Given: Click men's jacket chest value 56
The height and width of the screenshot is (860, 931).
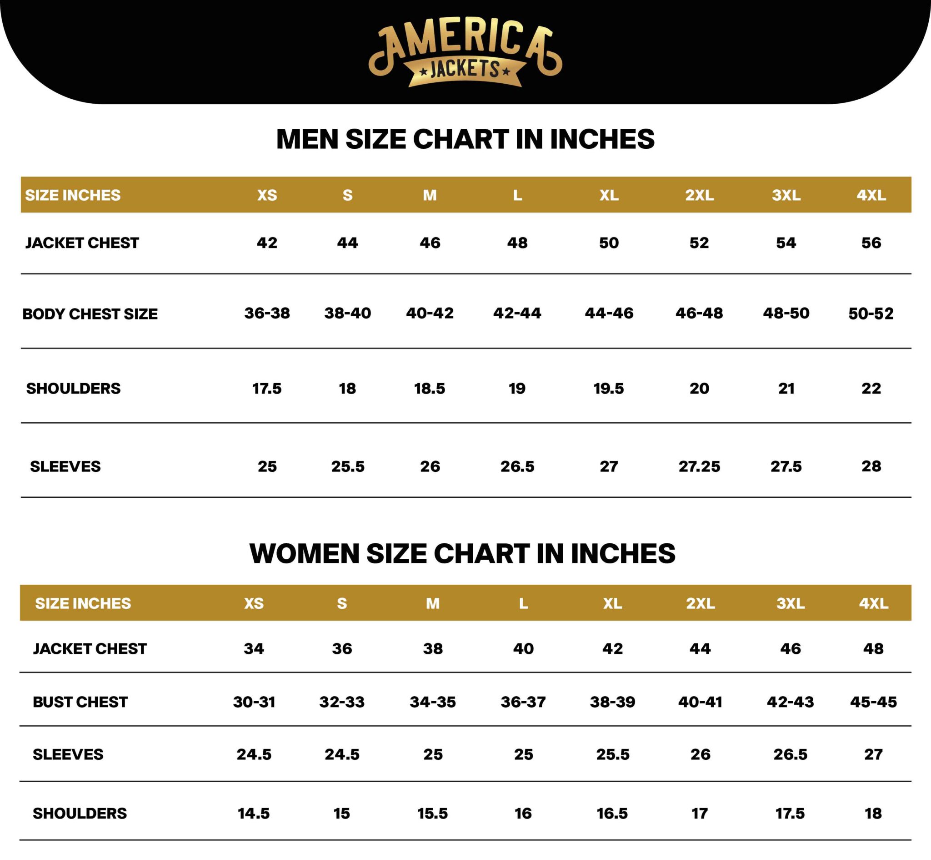Looking at the screenshot, I should coord(871,243).
